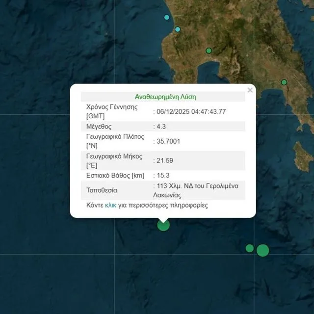Select the uppermost cyan earthquake marker

click(167, 18)
